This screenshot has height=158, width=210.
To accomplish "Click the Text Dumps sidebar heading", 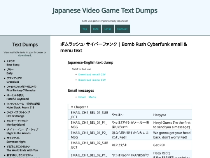I will click(x=25, y=44).
